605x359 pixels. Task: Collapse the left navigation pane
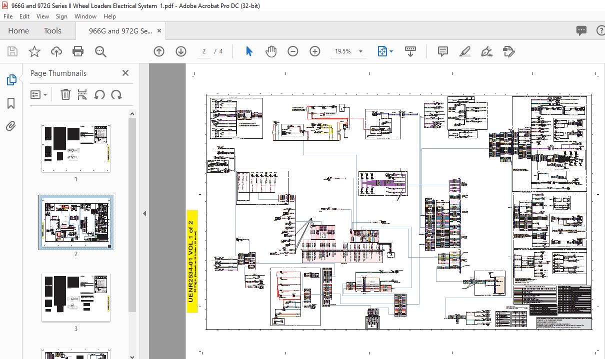point(144,213)
